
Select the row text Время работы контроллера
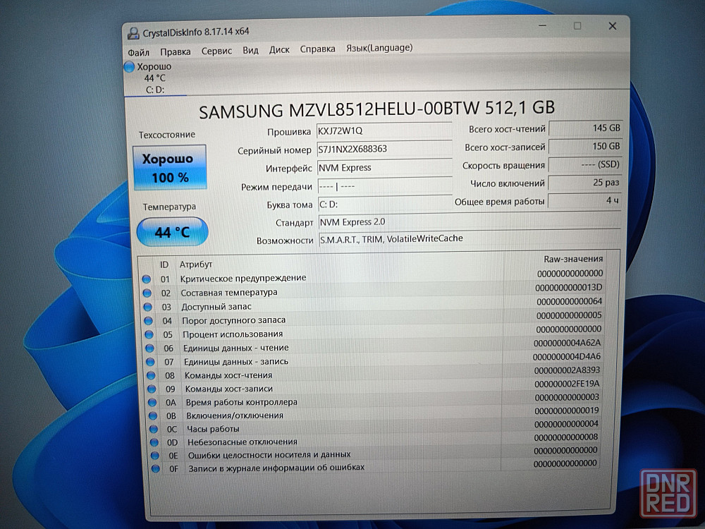pos(241,402)
